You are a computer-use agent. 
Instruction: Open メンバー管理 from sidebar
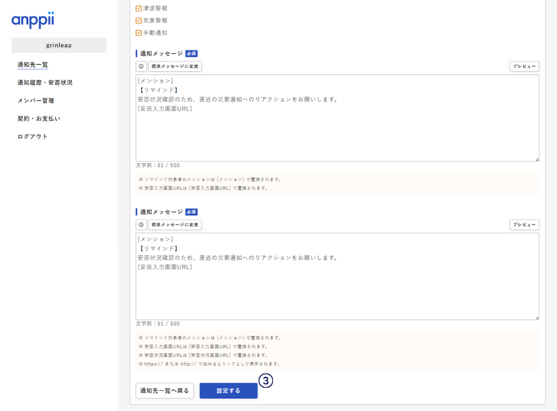[35, 101]
